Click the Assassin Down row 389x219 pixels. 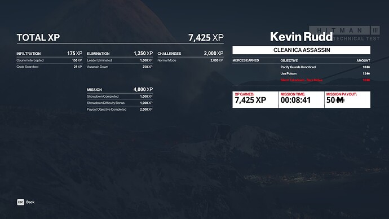pos(120,67)
